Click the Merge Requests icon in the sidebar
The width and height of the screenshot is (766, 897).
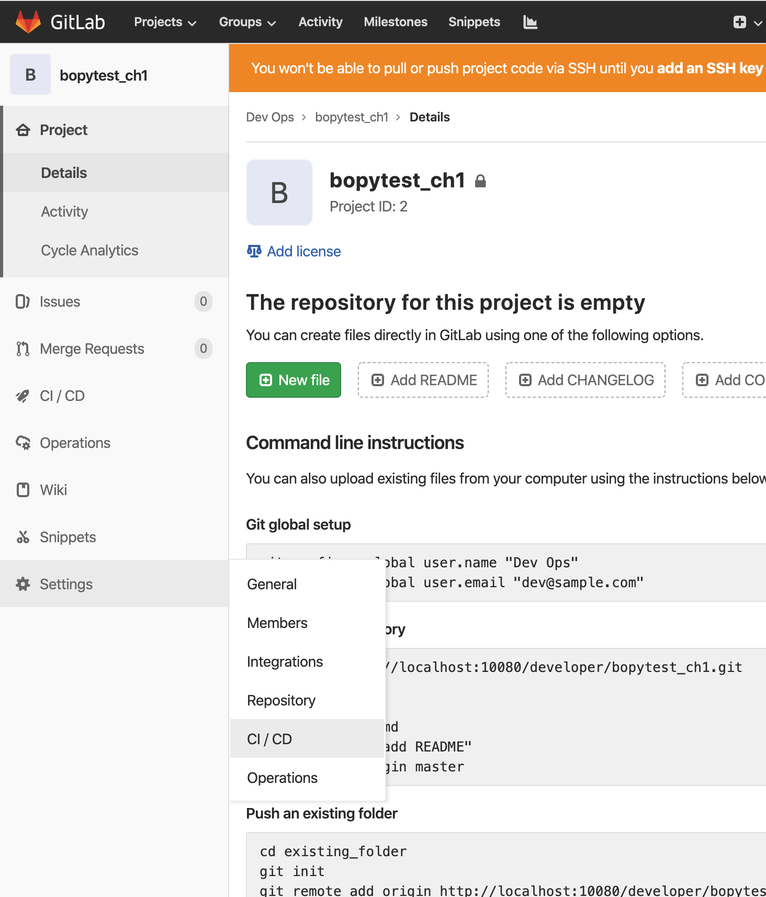[22, 349]
